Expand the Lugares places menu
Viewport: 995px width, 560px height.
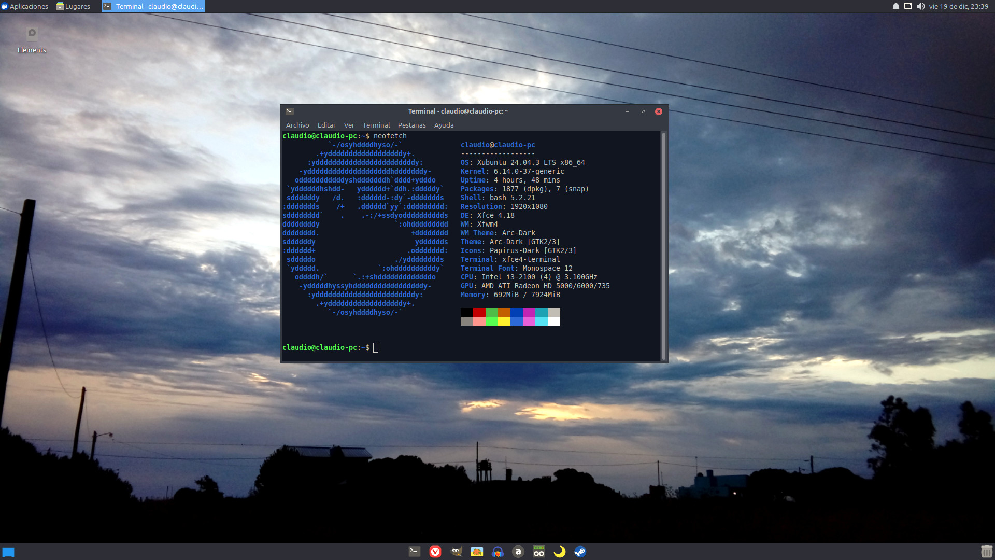coord(73,6)
